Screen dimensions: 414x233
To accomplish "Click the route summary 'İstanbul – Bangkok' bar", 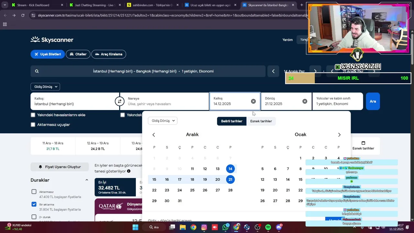I will [x=148, y=71].
